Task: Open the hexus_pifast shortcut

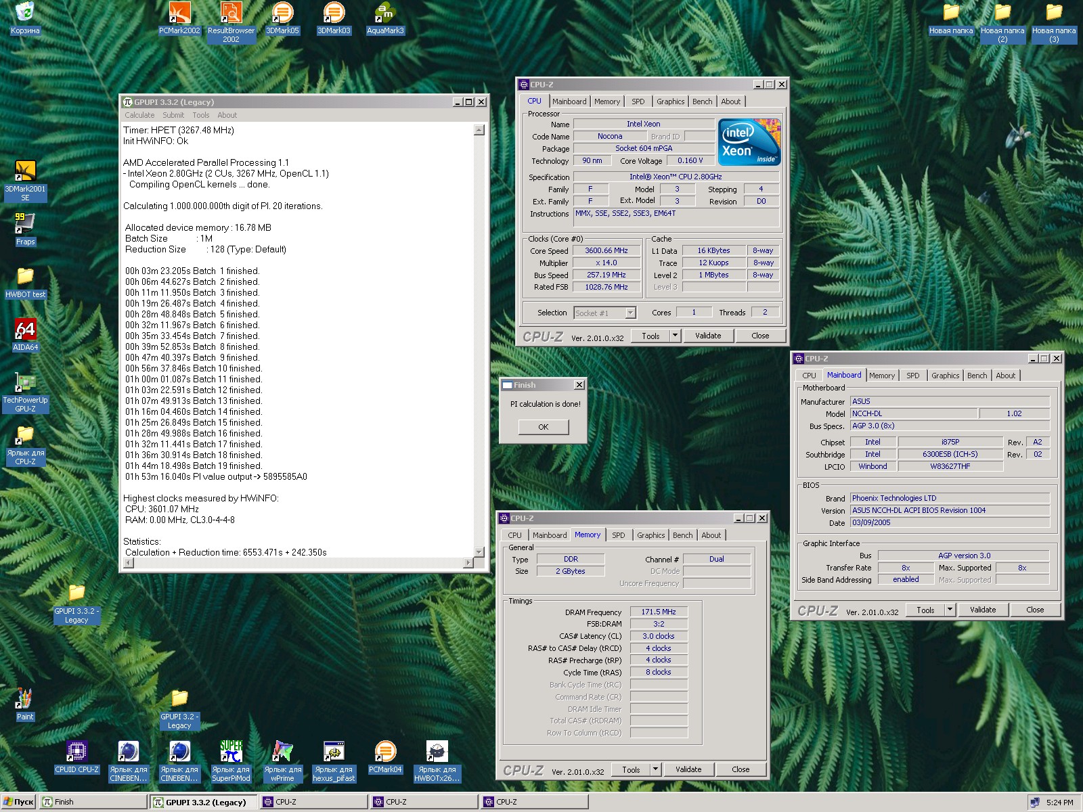Action: (x=334, y=761)
